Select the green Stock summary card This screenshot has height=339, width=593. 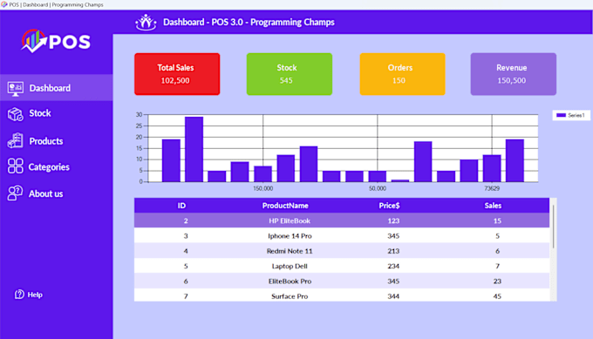[x=290, y=74]
